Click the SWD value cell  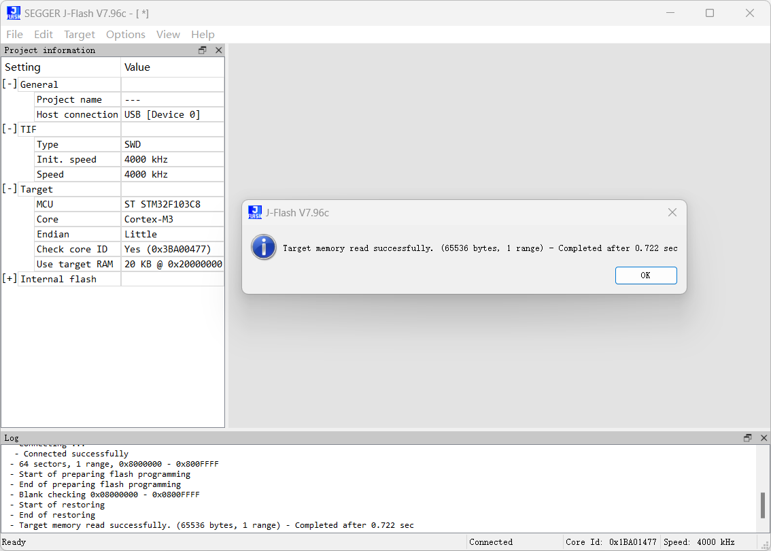172,145
